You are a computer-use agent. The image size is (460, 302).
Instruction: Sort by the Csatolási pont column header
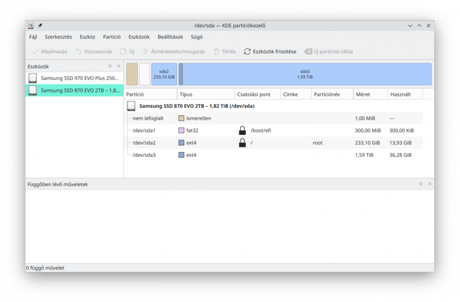click(258, 94)
